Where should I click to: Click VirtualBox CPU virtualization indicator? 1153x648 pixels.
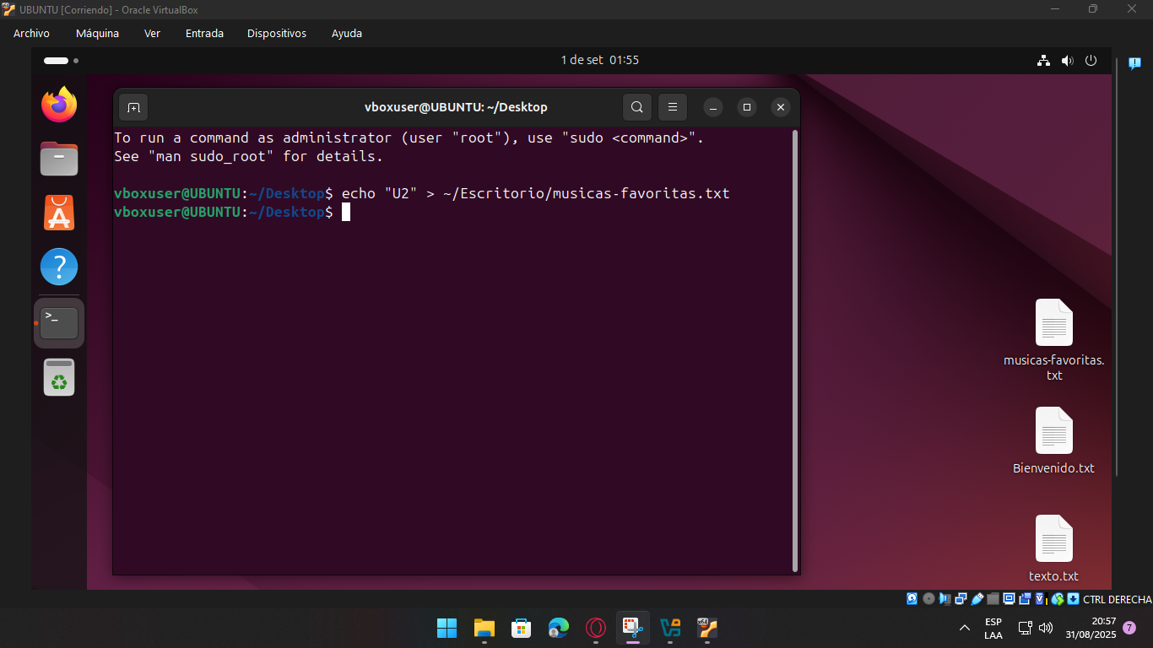pyautogui.click(x=1042, y=599)
